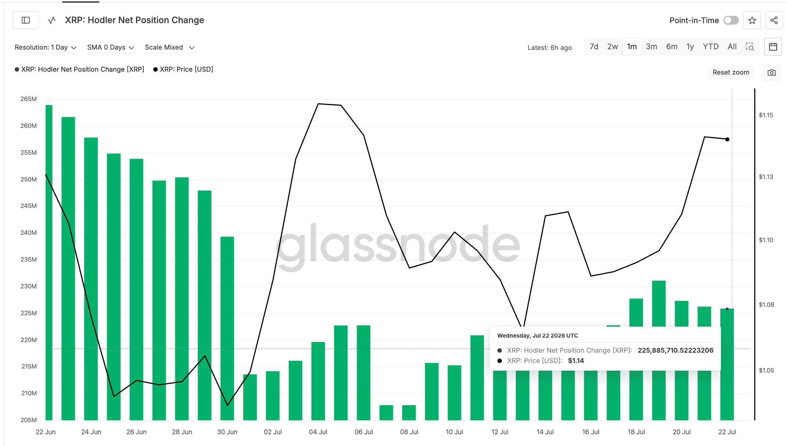Expand the Resolution: 1 Day dropdown
Viewport: 786px width, 446px height.
click(46, 47)
